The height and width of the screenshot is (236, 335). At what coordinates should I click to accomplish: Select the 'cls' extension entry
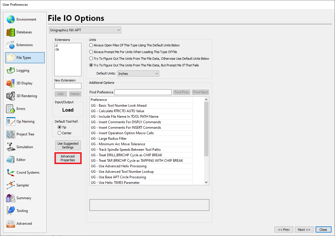coord(57,49)
